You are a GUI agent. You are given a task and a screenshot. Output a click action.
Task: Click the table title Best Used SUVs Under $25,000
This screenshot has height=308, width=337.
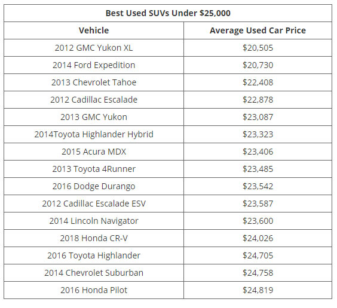click(168, 13)
